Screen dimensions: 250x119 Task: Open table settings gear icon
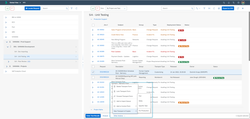click(x=219, y=8)
